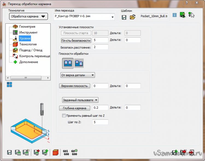Open the 'Заданный пользовате' dropdown

tap(80, 100)
